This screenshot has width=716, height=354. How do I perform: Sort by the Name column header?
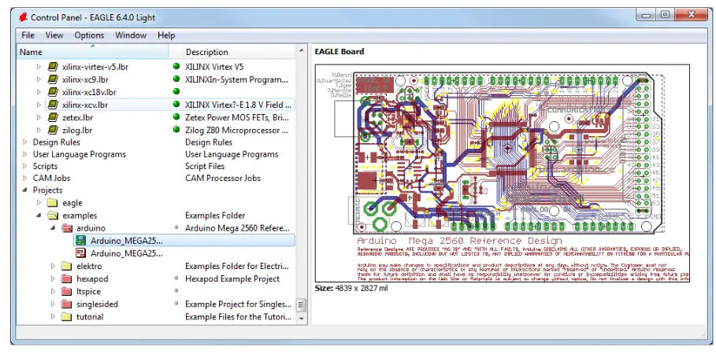coord(93,52)
